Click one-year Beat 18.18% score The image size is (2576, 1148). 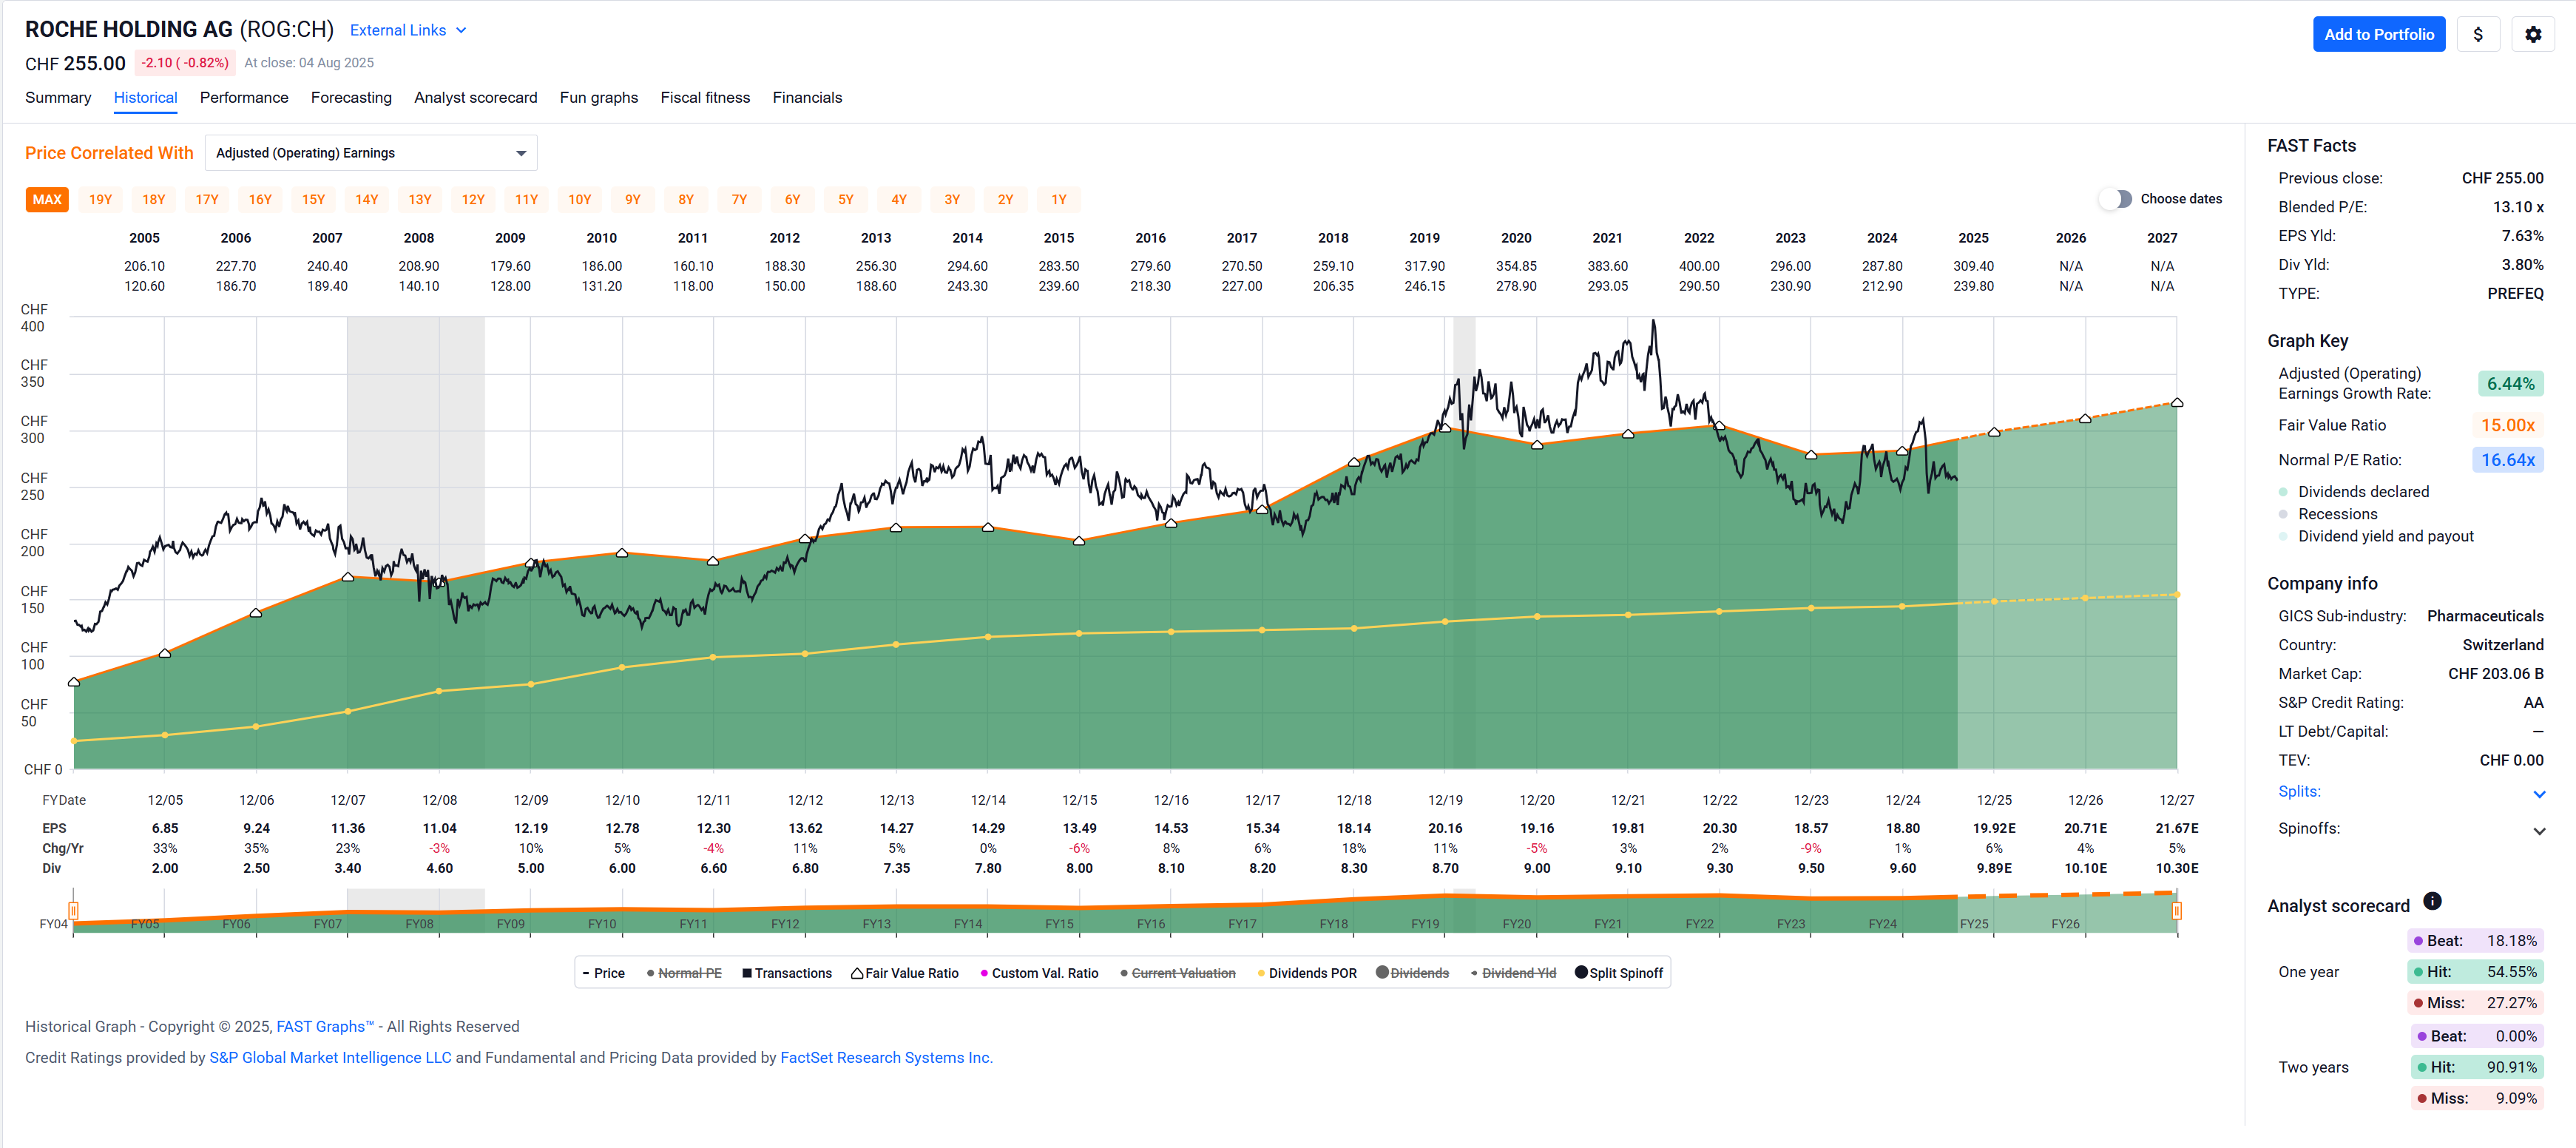pos(2475,941)
